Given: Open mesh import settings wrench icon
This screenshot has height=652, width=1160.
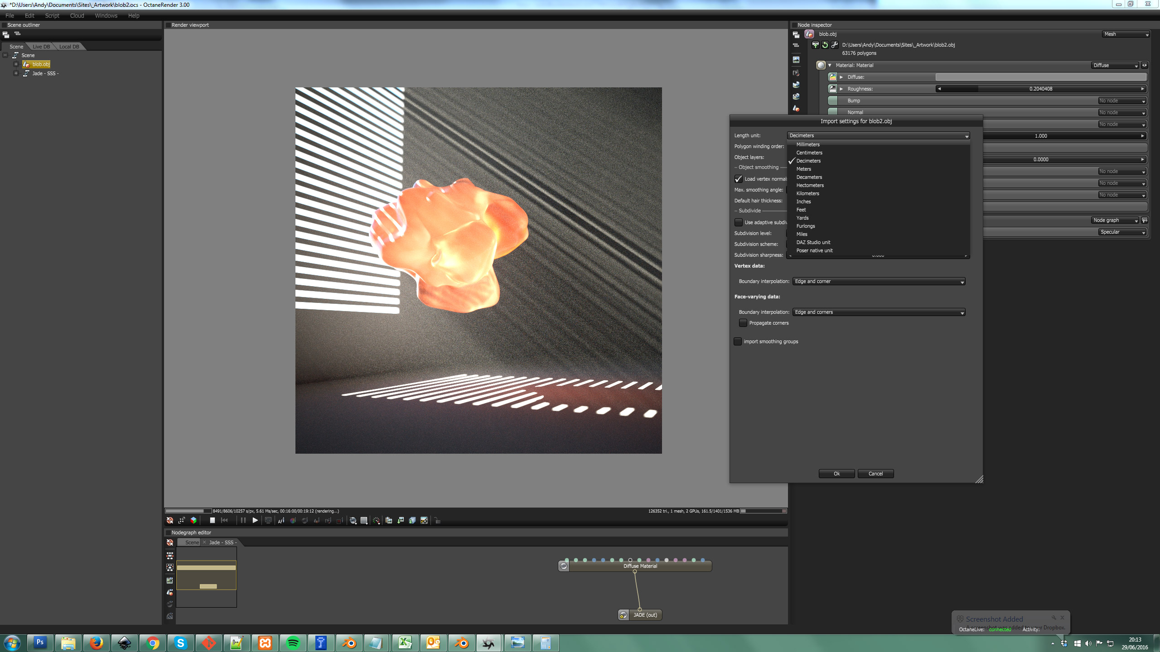Looking at the screenshot, I should [x=834, y=45].
